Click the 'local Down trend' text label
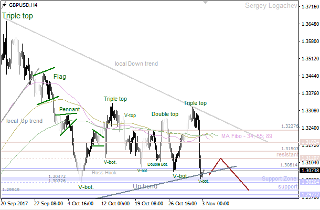Screen dimensions: 320x210 (x=136, y=64)
